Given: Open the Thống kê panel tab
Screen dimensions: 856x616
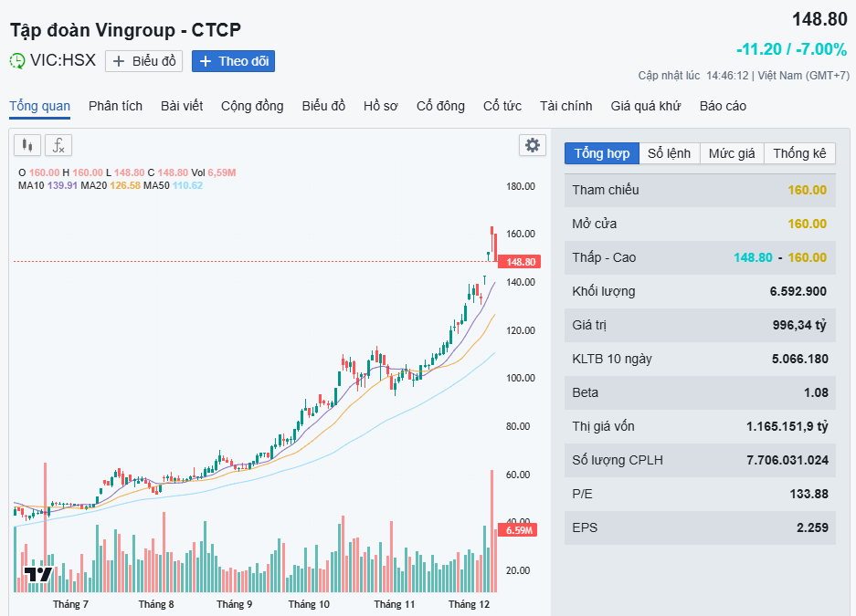Looking at the screenshot, I should point(799,153).
